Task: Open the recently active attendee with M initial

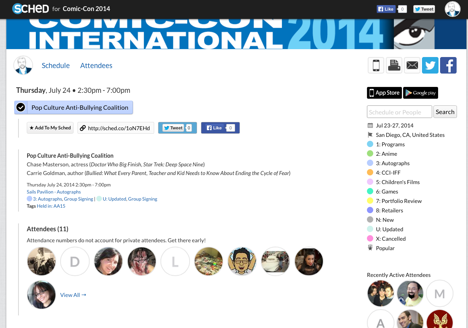Action: click(440, 294)
